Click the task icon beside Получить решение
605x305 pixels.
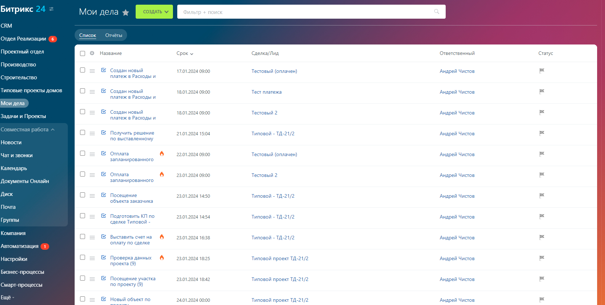point(104,132)
